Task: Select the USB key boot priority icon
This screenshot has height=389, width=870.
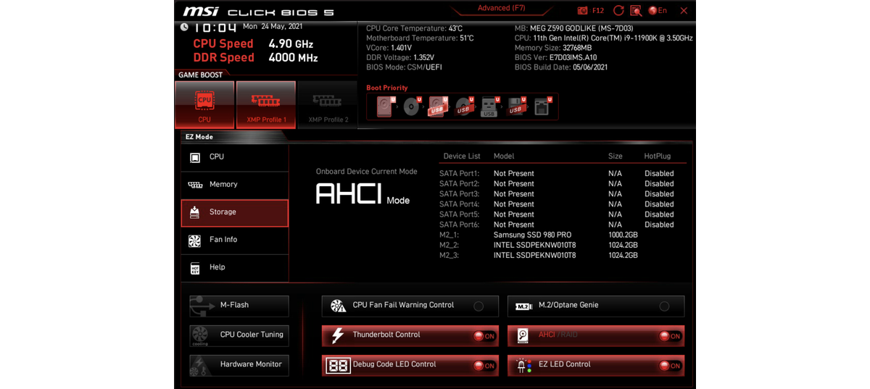Action: 490,107
